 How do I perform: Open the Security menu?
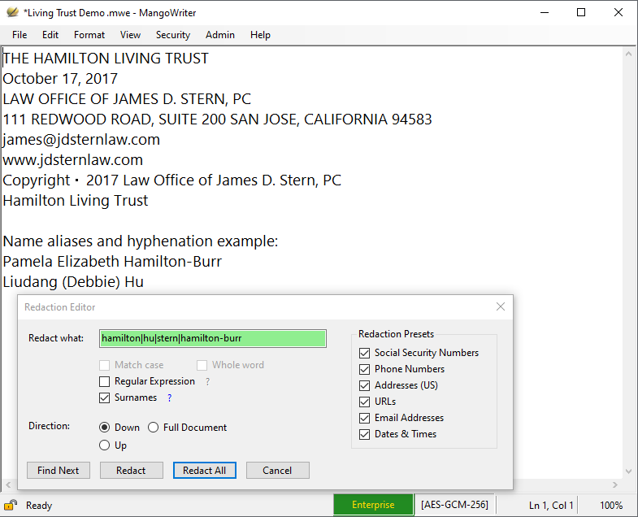pos(172,35)
